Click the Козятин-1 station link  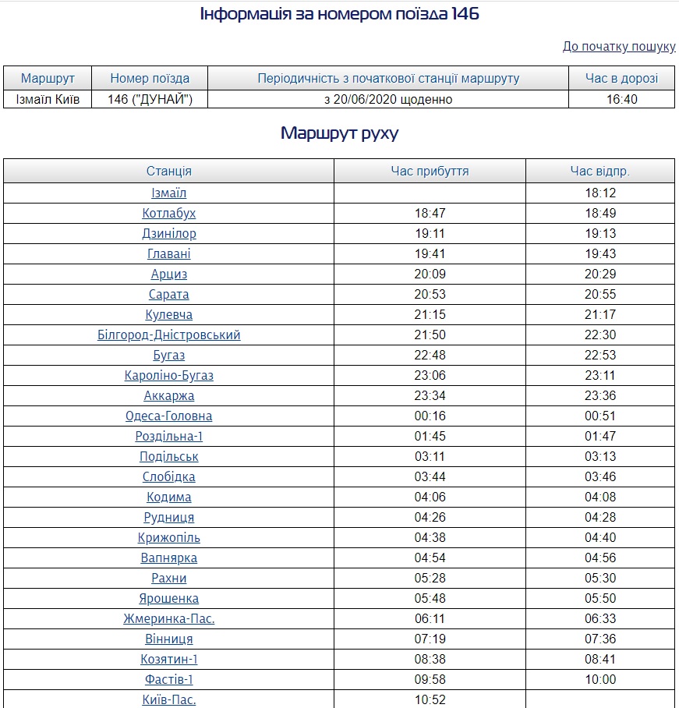(169, 660)
